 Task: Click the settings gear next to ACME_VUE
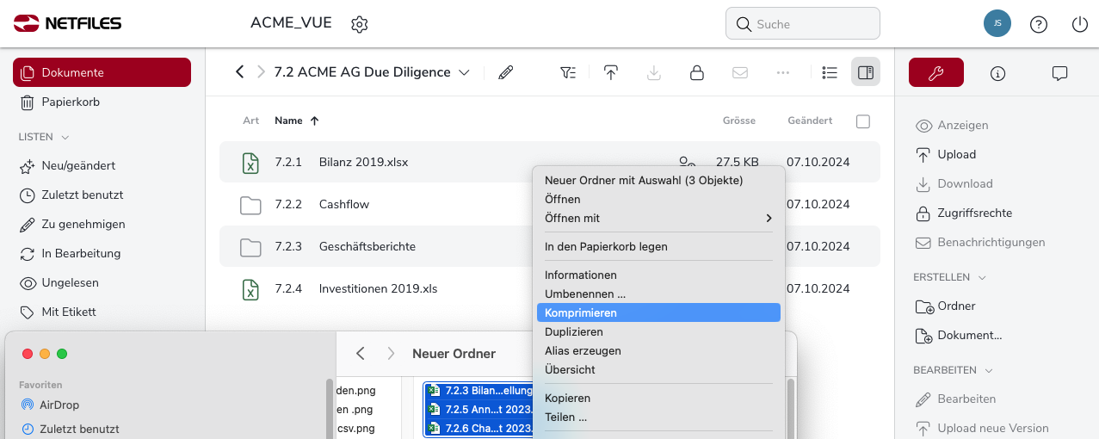pyautogui.click(x=360, y=24)
